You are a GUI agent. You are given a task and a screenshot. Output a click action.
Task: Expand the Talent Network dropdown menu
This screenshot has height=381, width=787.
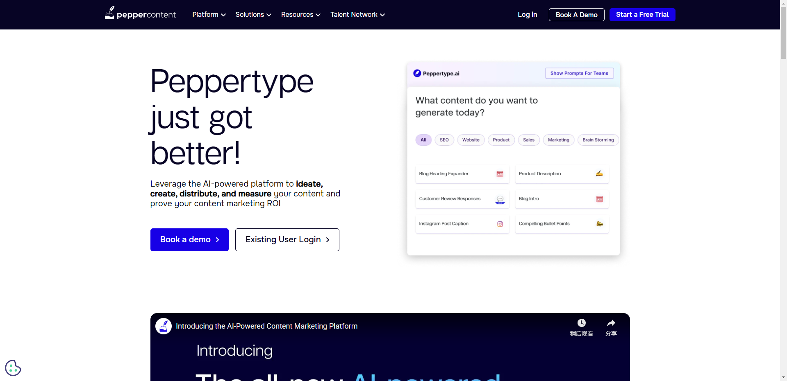coord(358,14)
